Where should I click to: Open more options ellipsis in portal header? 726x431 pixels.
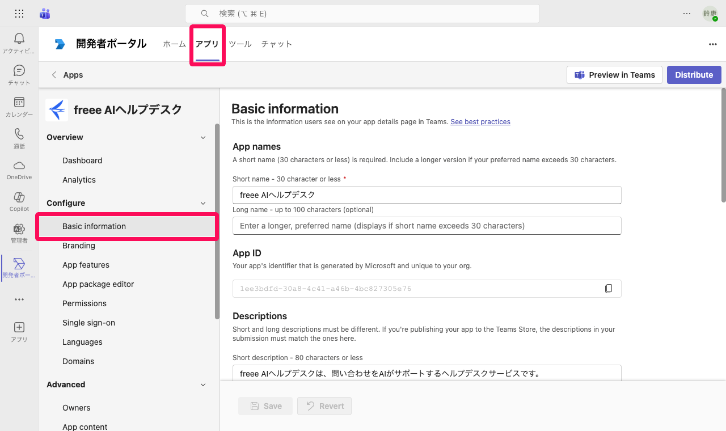[x=713, y=44]
